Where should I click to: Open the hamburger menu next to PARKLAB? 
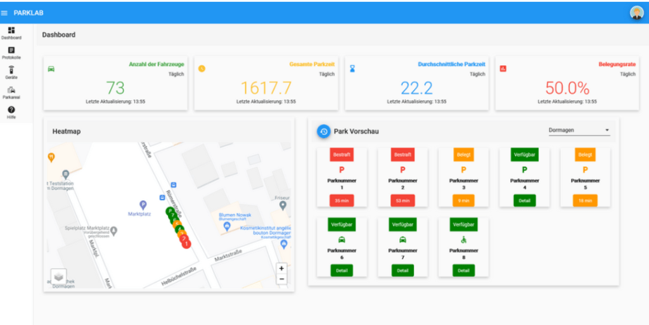(4, 13)
